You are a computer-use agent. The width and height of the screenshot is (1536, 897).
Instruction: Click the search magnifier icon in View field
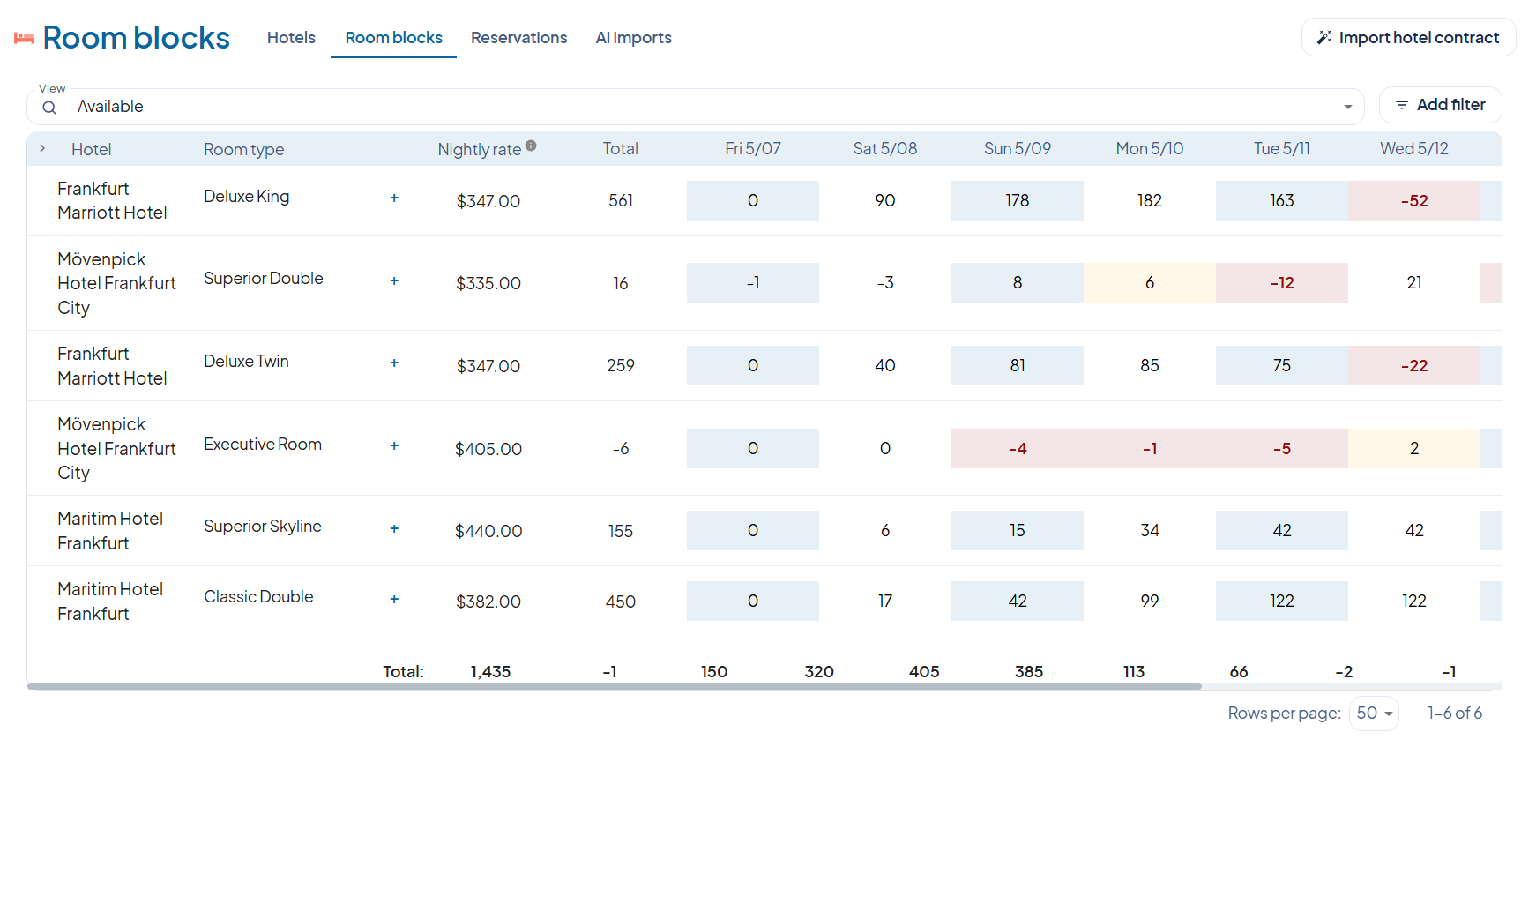(x=49, y=107)
